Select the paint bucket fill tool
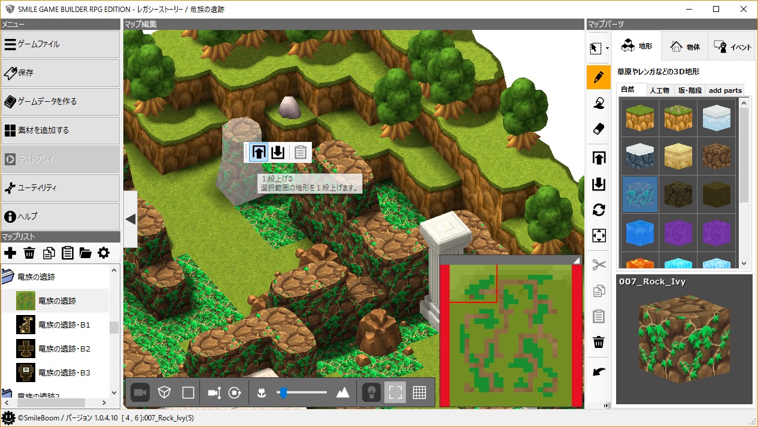Viewport: 758px width, 427px height. click(598, 104)
